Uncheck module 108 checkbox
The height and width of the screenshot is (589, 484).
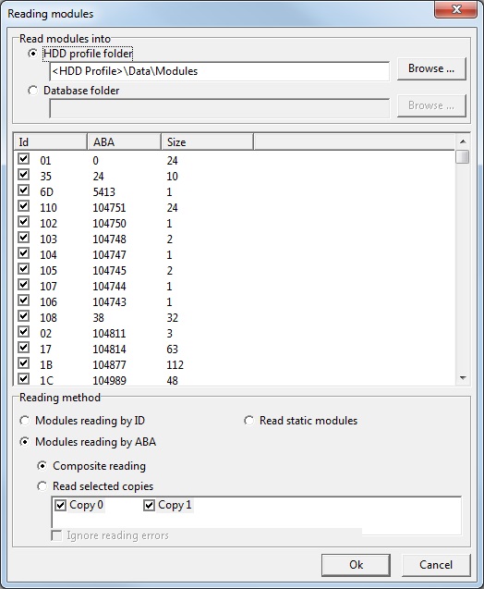pyautogui.click(x=24, y=316)
